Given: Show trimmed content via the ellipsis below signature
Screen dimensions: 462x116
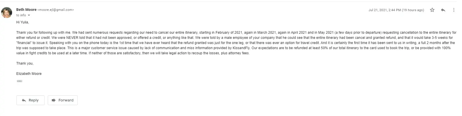Looking at the screenshot, I should (19, 81).
